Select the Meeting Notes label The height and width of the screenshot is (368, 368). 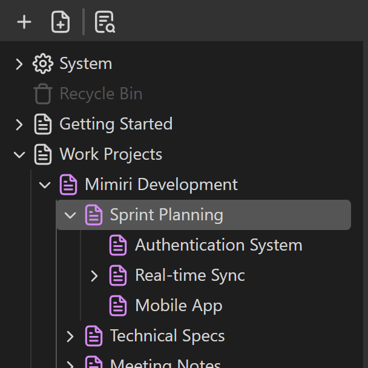tap(165, 363)
